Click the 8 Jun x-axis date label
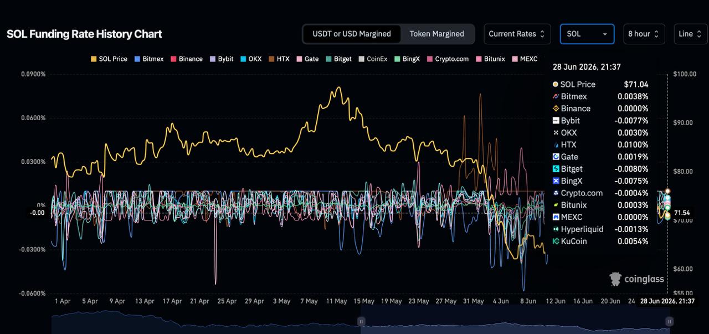 527,301
